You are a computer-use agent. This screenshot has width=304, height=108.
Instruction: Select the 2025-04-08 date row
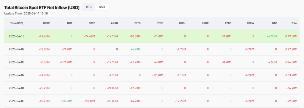[152, 62]
